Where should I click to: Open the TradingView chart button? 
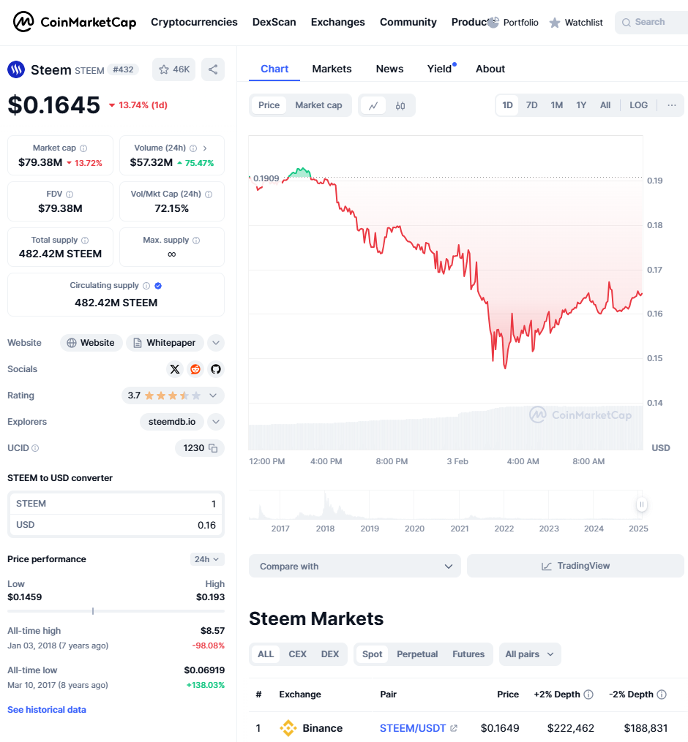pyautogui.click(x=575, y=566)
